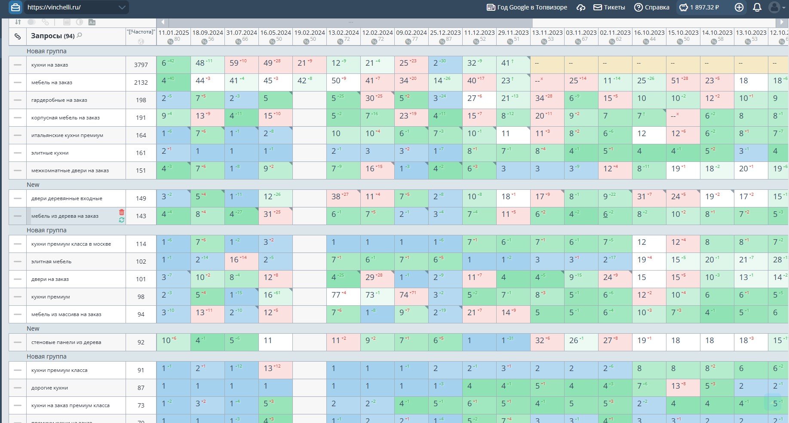Open the projects briefcase icon
This screenshot has width=789, height=423.
pos(15,7)
